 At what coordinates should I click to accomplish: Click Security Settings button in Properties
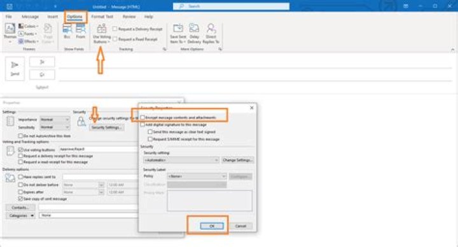point(106,128)
